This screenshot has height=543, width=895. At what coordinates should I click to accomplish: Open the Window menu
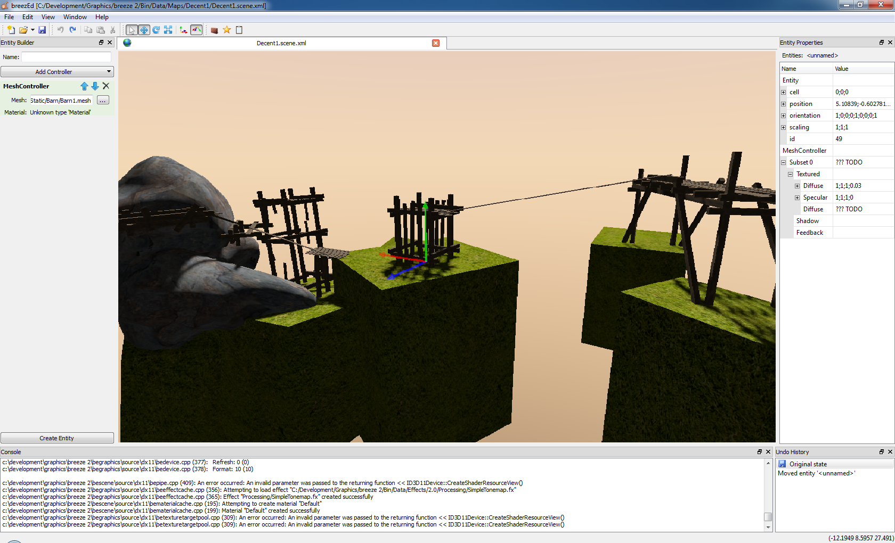pyautogui.click(x=75, y=17)
